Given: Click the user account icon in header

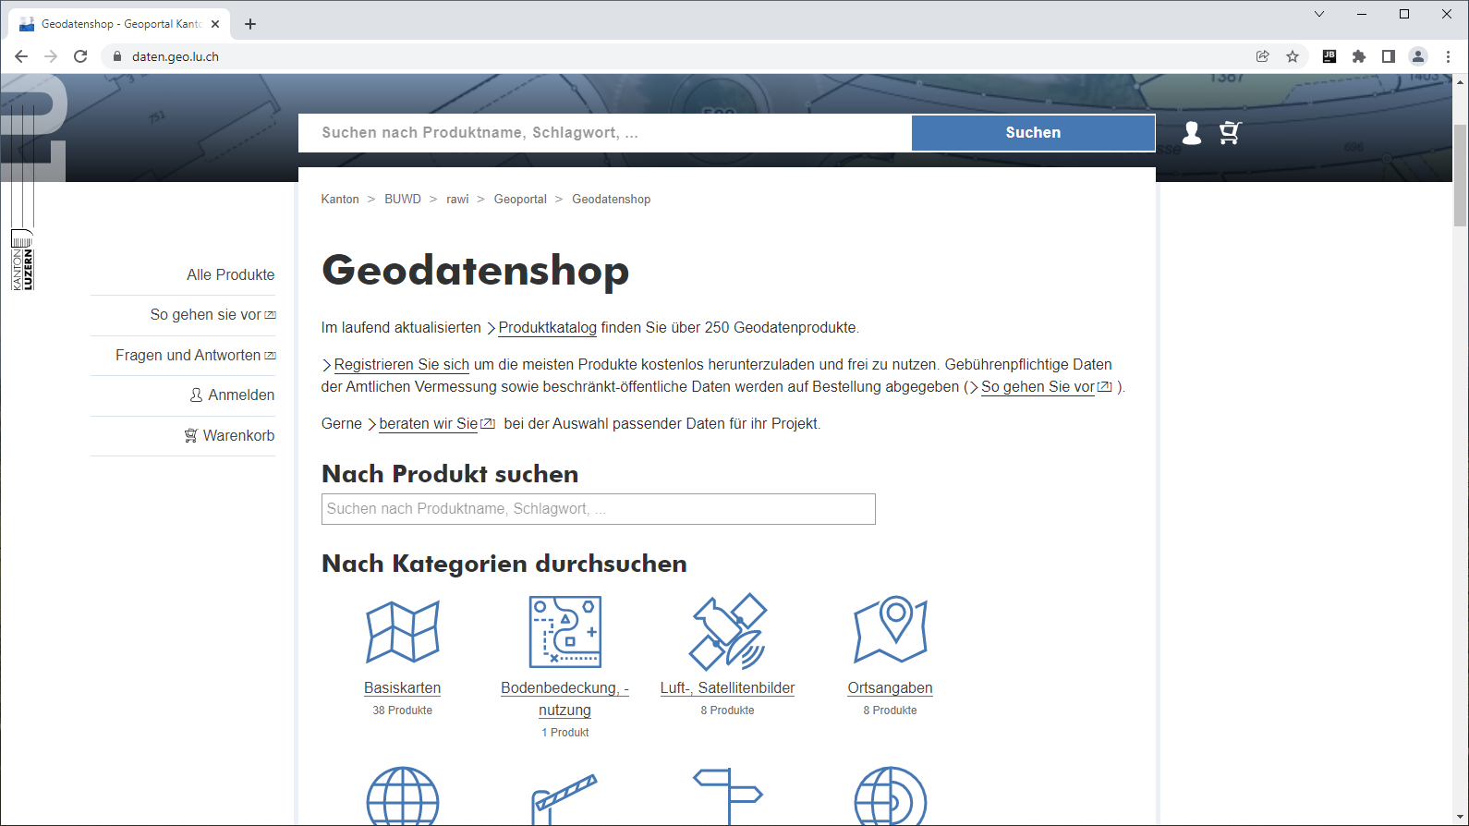Looking at the screenshot, I should (1192, 133).
